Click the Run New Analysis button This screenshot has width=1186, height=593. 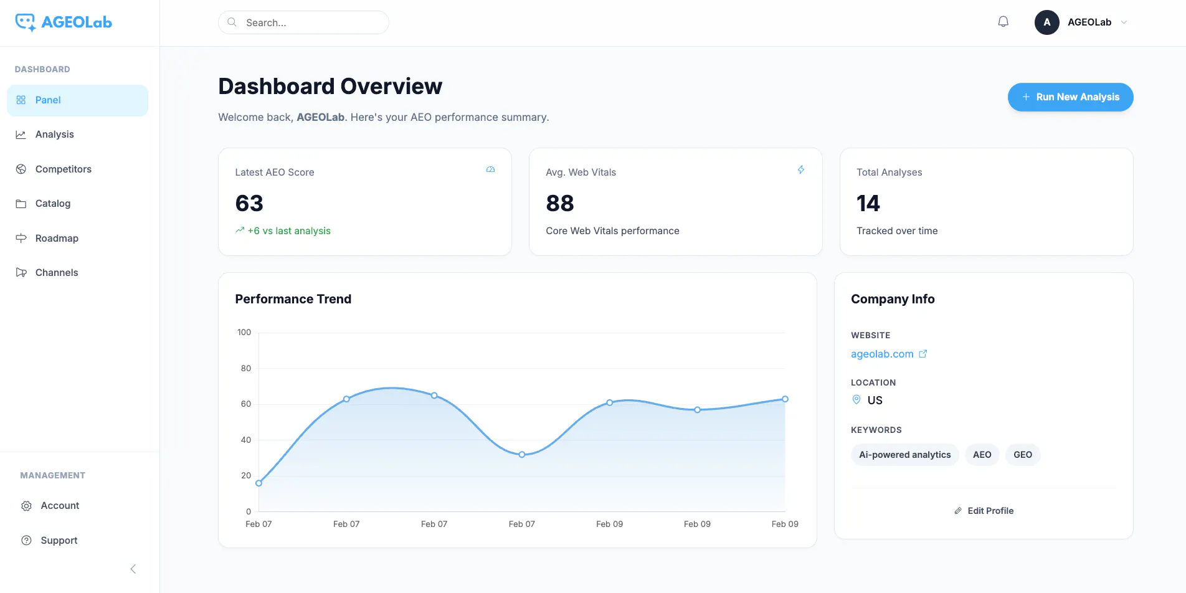coord(1070,97)
